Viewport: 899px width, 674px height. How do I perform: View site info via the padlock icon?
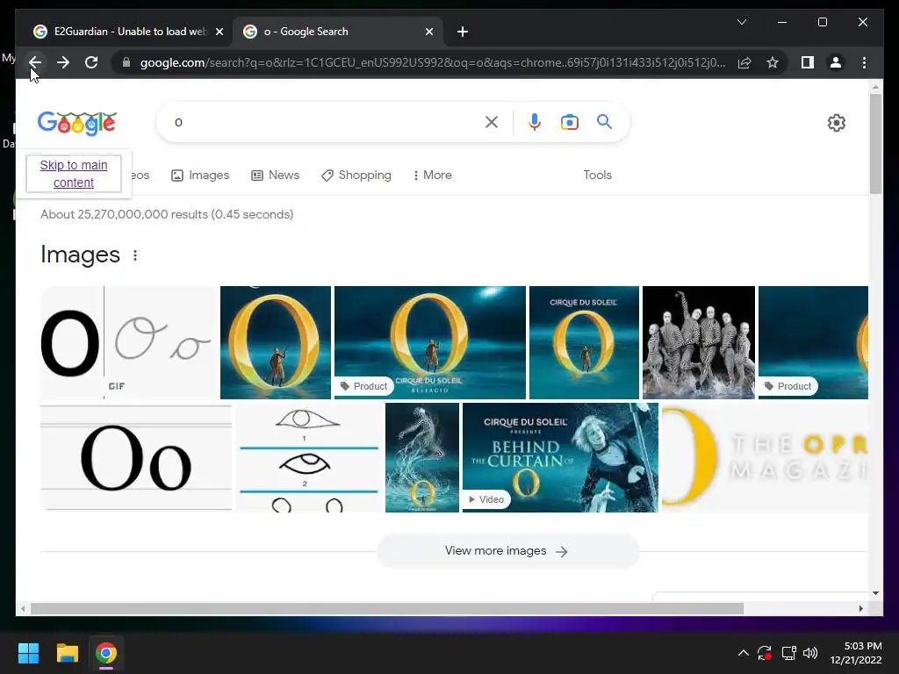pyautogui.click(x=126, y=62)
